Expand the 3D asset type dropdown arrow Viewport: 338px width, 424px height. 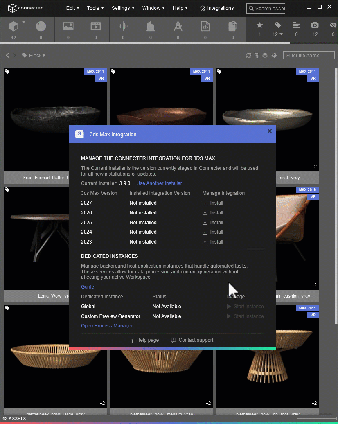tap(23, 22)
